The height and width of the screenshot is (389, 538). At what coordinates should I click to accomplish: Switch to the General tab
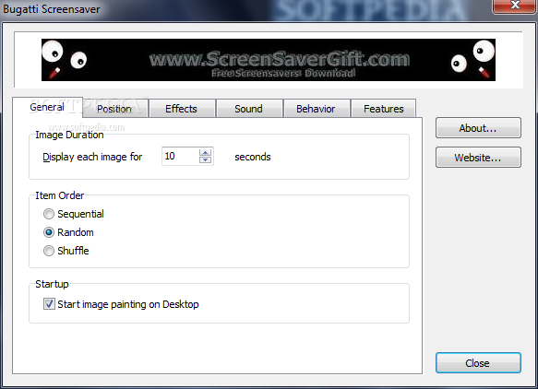(47, 107)
